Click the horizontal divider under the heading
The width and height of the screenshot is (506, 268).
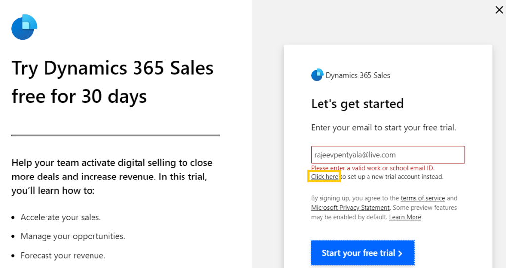click(x=116, y=135)
